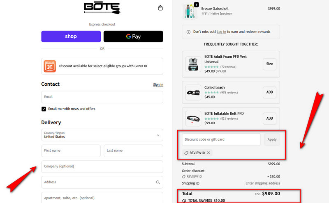Click the shipping info question mark icon
329x203 pixels.
(x=198, y=183)
